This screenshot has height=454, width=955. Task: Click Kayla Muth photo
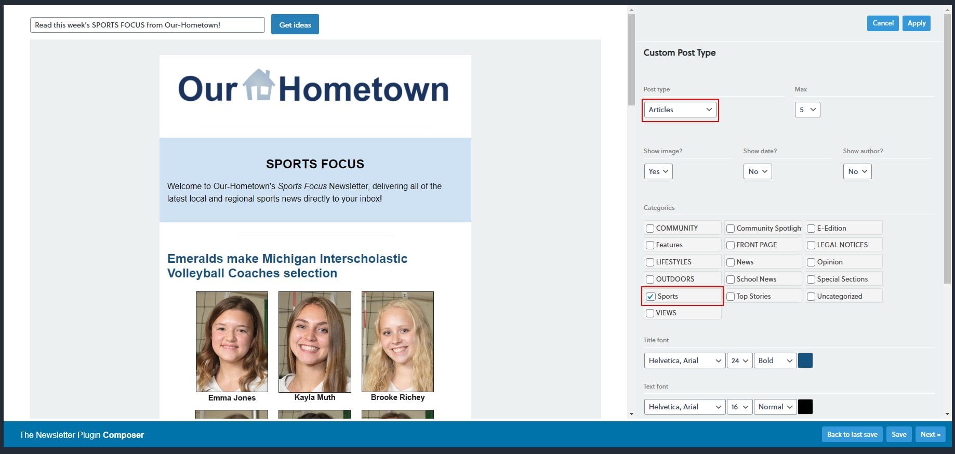point(315,341)
